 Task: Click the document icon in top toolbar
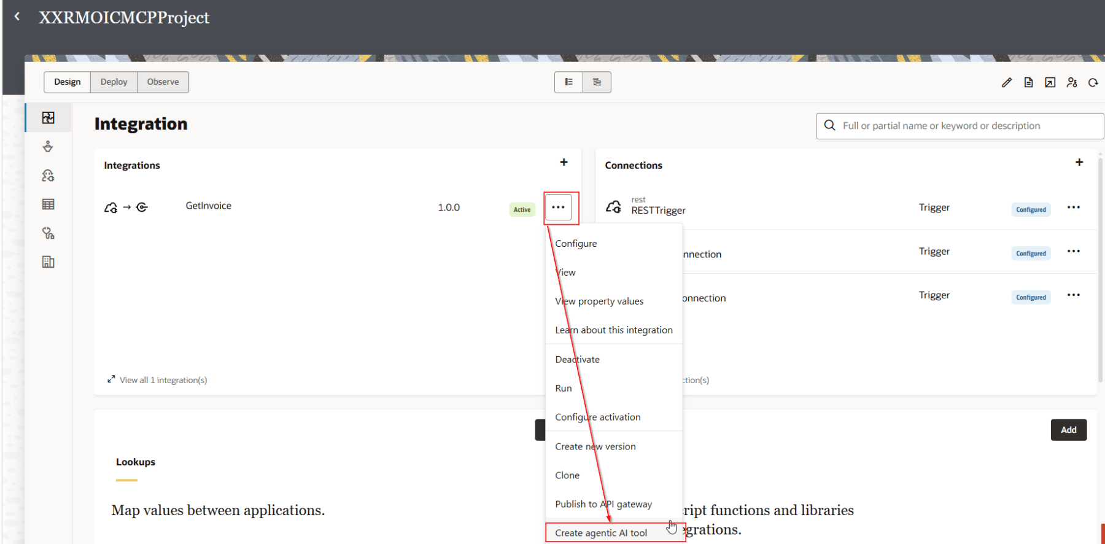pyautogui.click(x=1028, y=82)
